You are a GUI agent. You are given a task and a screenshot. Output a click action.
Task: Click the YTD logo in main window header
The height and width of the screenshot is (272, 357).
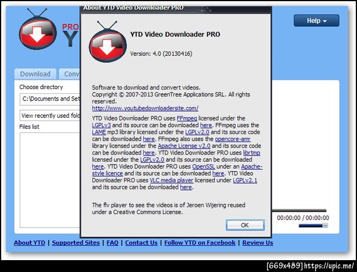click(38, 29)
